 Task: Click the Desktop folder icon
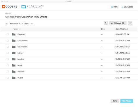[14, 34]
